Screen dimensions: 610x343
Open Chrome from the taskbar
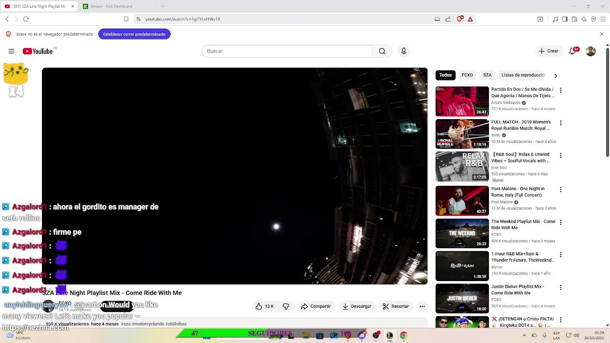pyautogui.click(x=404, y=335)
